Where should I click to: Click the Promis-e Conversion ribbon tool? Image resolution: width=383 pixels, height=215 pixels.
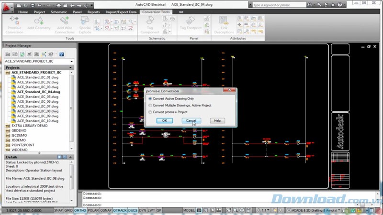[14, 25]
